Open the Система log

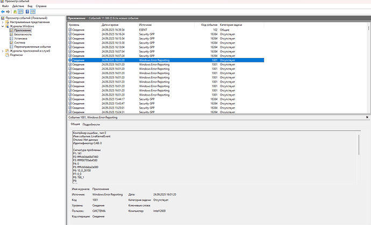pos(20,43)
